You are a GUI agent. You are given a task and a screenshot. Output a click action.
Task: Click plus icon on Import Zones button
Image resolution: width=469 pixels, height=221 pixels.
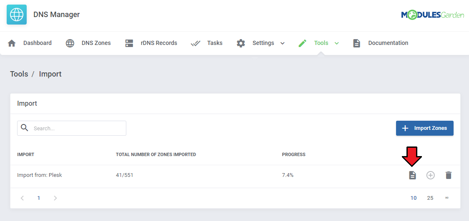[x=405, y=128]
